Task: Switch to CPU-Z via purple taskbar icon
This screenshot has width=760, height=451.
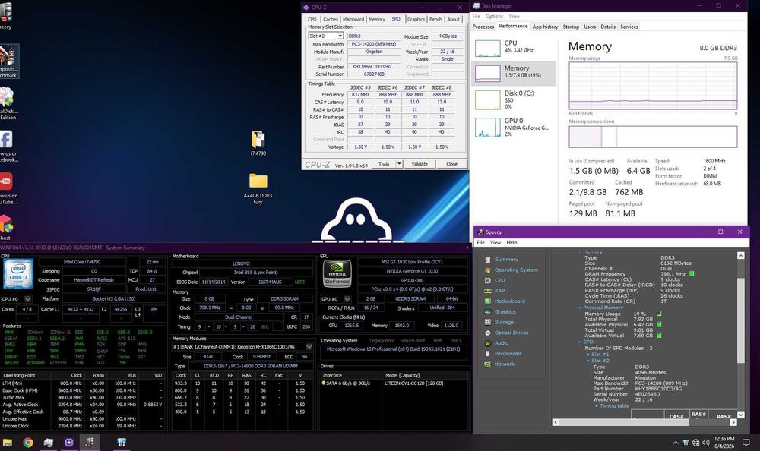Action: click(69, 443)
